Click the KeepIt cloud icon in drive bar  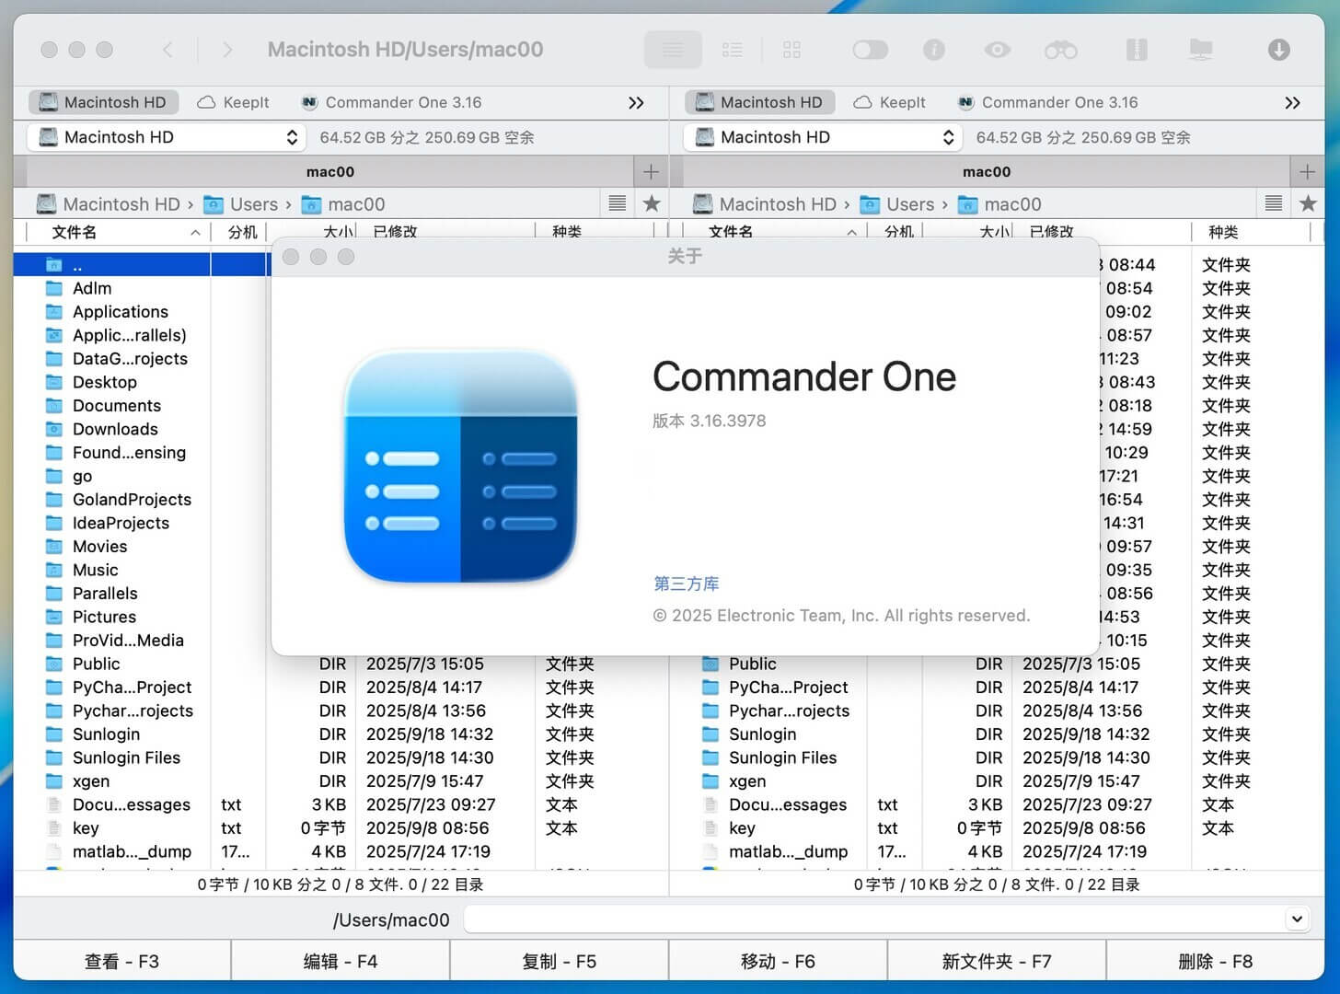click(204, 102)
